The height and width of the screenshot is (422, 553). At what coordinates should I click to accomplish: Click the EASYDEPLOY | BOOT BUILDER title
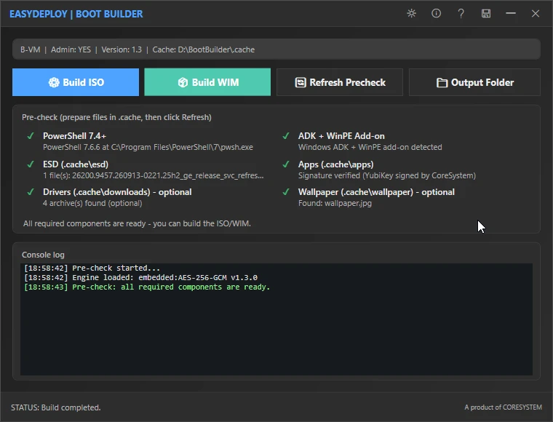pos(76,14)
